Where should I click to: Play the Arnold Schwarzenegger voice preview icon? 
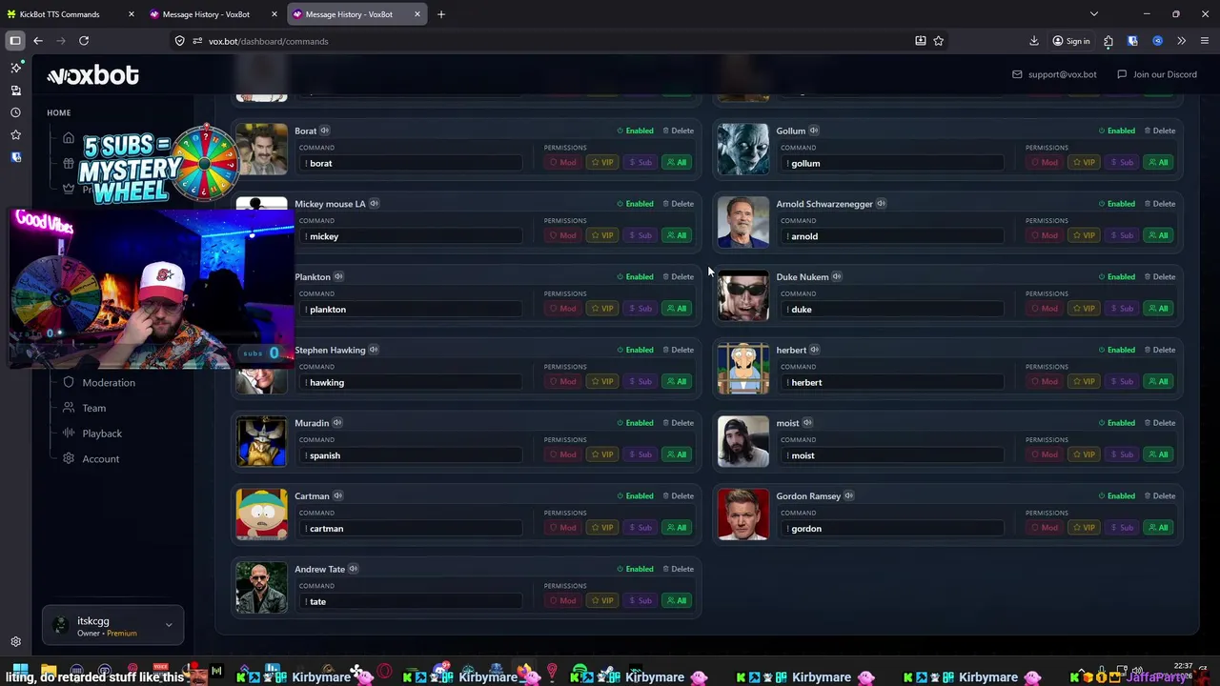click(882, 204)
